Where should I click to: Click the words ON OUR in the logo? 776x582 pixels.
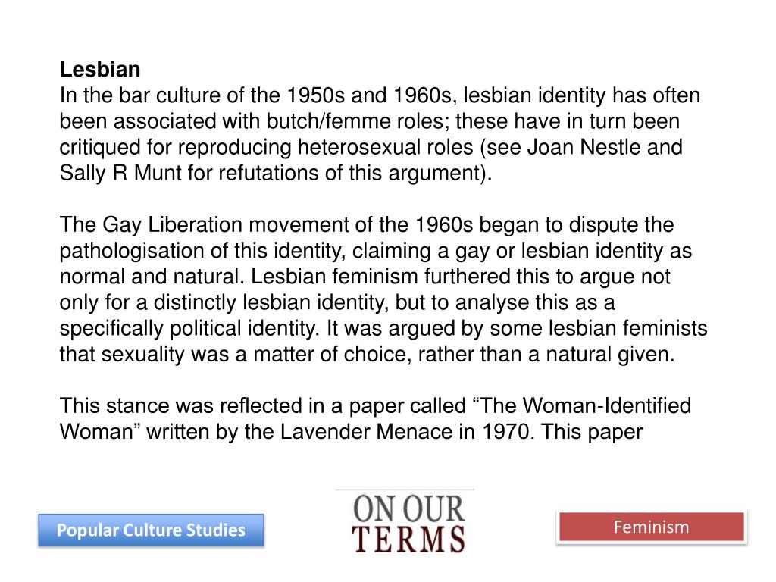408,508
